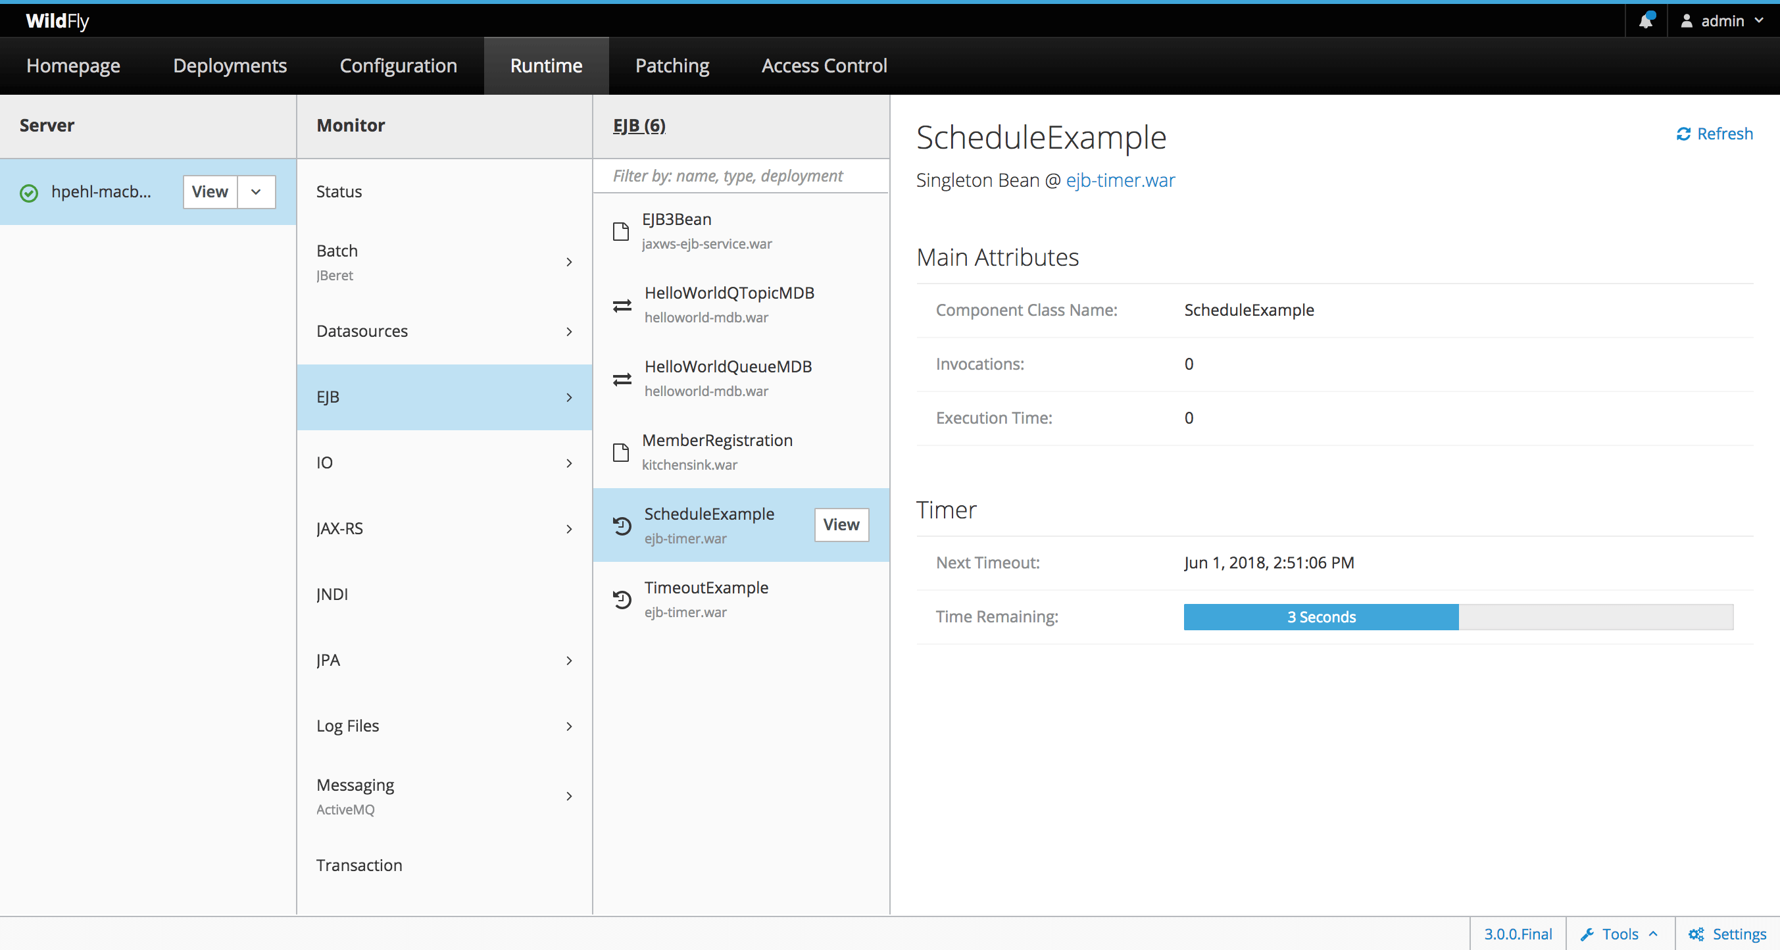Screen dimensions: 1780x950
Task: Click the HelloWorldQTopicMDB transfer icon
Action: [x=622, y=304]
